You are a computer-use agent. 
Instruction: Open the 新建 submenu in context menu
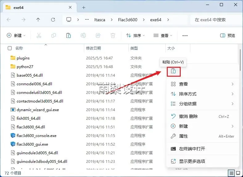(202, 126)
